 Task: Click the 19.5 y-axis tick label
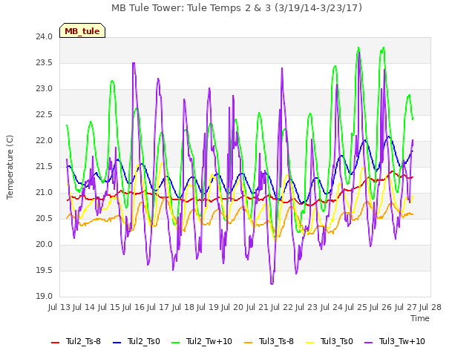(x=45, y=270)
